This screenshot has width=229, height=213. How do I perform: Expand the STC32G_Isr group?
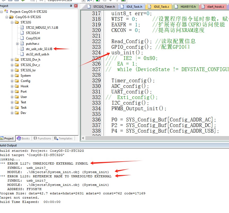click(12, 71)
